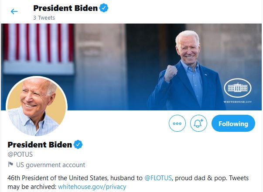Select the US government account label
The image size is (263, 192).
pos(51,165)
